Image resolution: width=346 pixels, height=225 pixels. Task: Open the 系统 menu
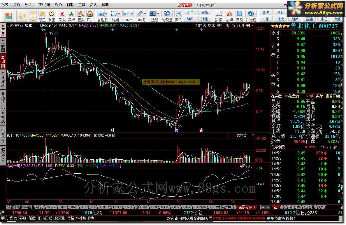[x=5, y=5]
